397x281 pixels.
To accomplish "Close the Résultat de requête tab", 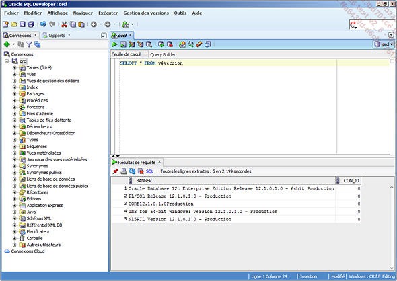I will click(159, 162).
